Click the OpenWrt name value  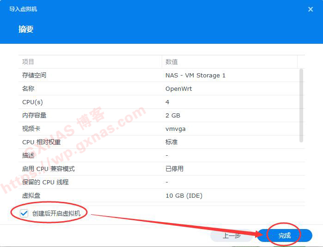pyautogui.click(x=178, y=88)
